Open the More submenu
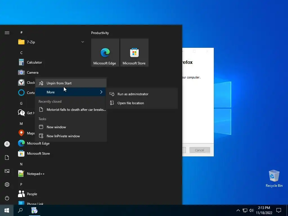Screen dimensions: 288x216 (x=71, y=92)
